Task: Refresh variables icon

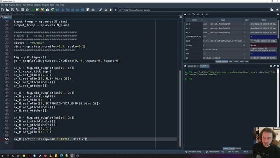Action: (x=207, y=14)
